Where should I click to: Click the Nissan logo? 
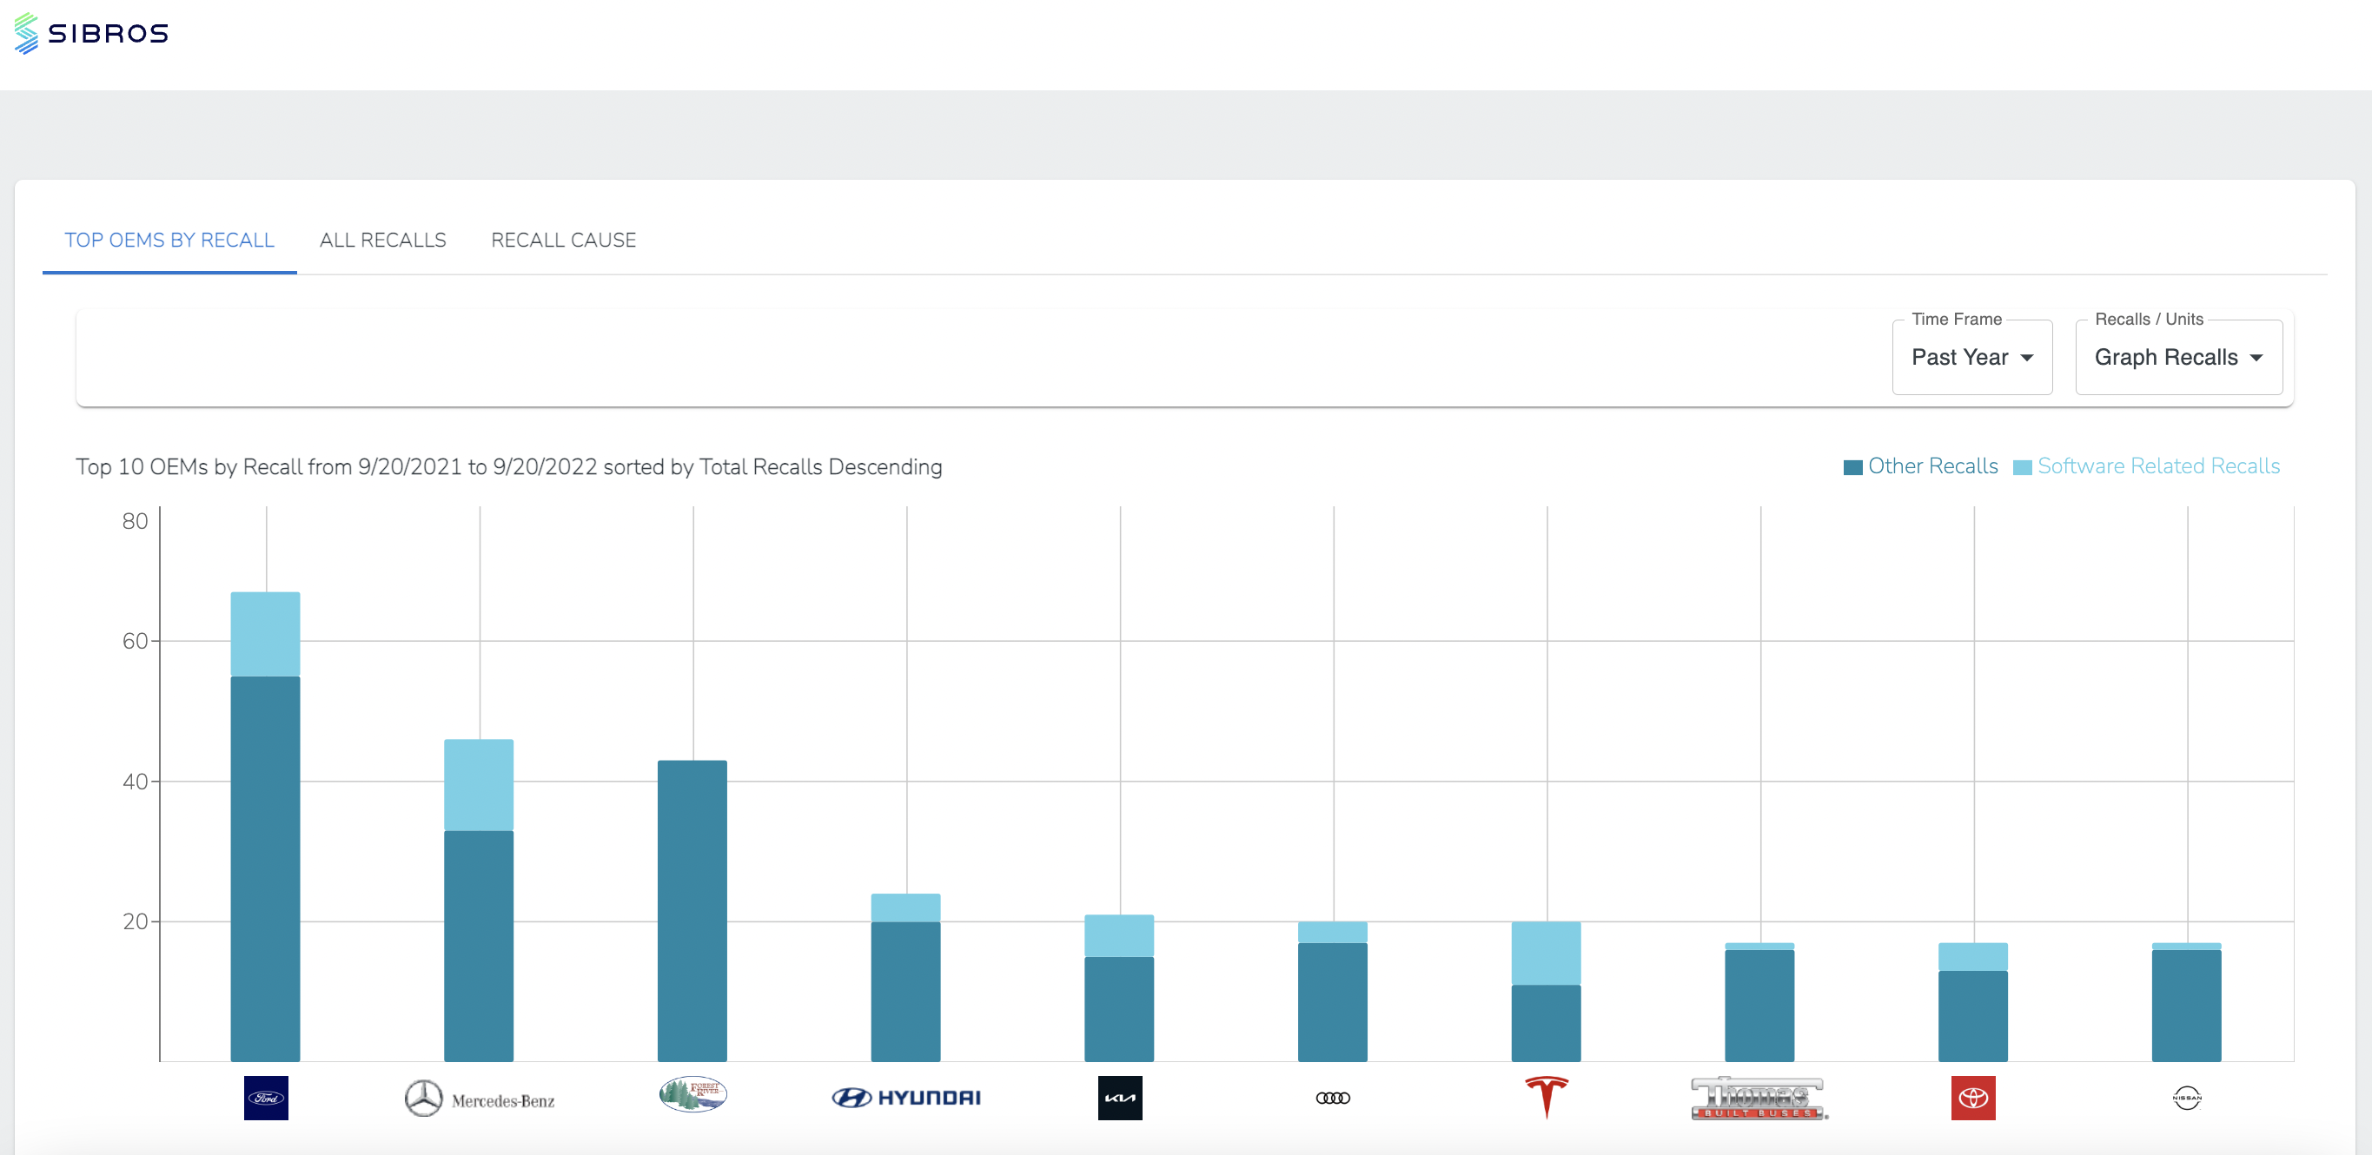(x=2187, y=1098)
